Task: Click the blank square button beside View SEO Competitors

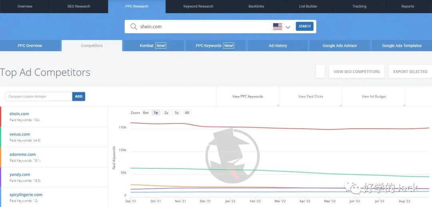Action: pos(320,72)
